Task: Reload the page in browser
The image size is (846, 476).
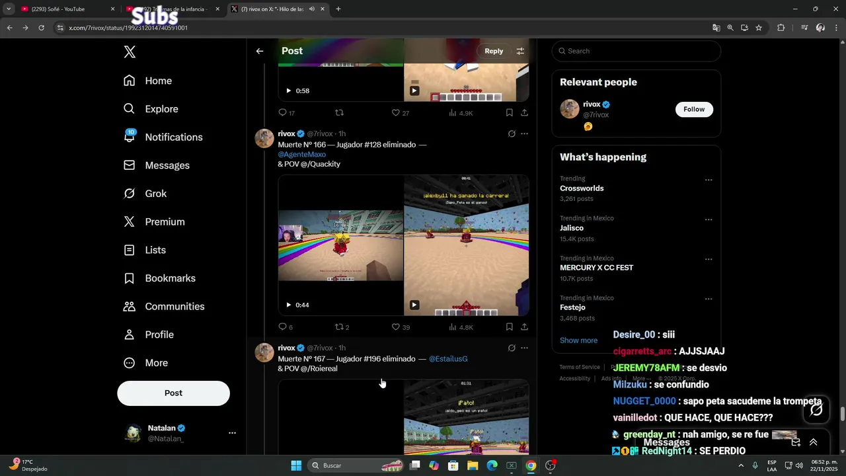Action: click(41, 28)
